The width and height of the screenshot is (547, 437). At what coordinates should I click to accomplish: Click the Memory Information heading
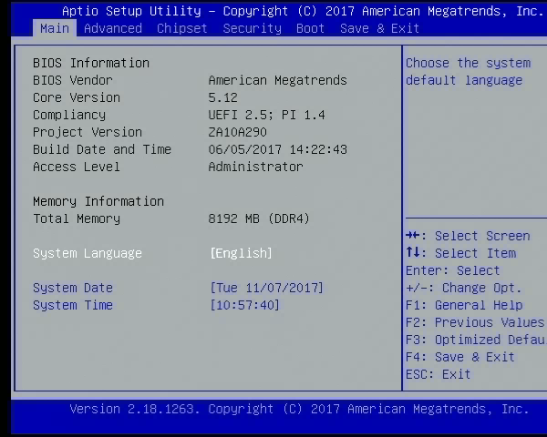[98, 201]
